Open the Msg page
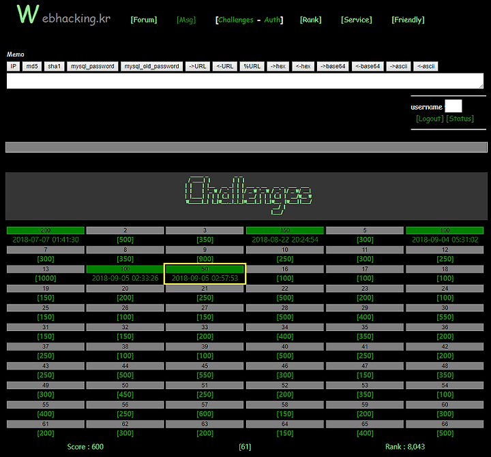This screenshot has height=457, width=491. coord(186,20)
